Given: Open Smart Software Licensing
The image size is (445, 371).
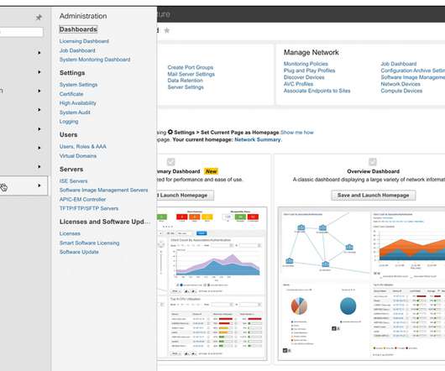Looking at the screenshot, I should tap(89, 243).
